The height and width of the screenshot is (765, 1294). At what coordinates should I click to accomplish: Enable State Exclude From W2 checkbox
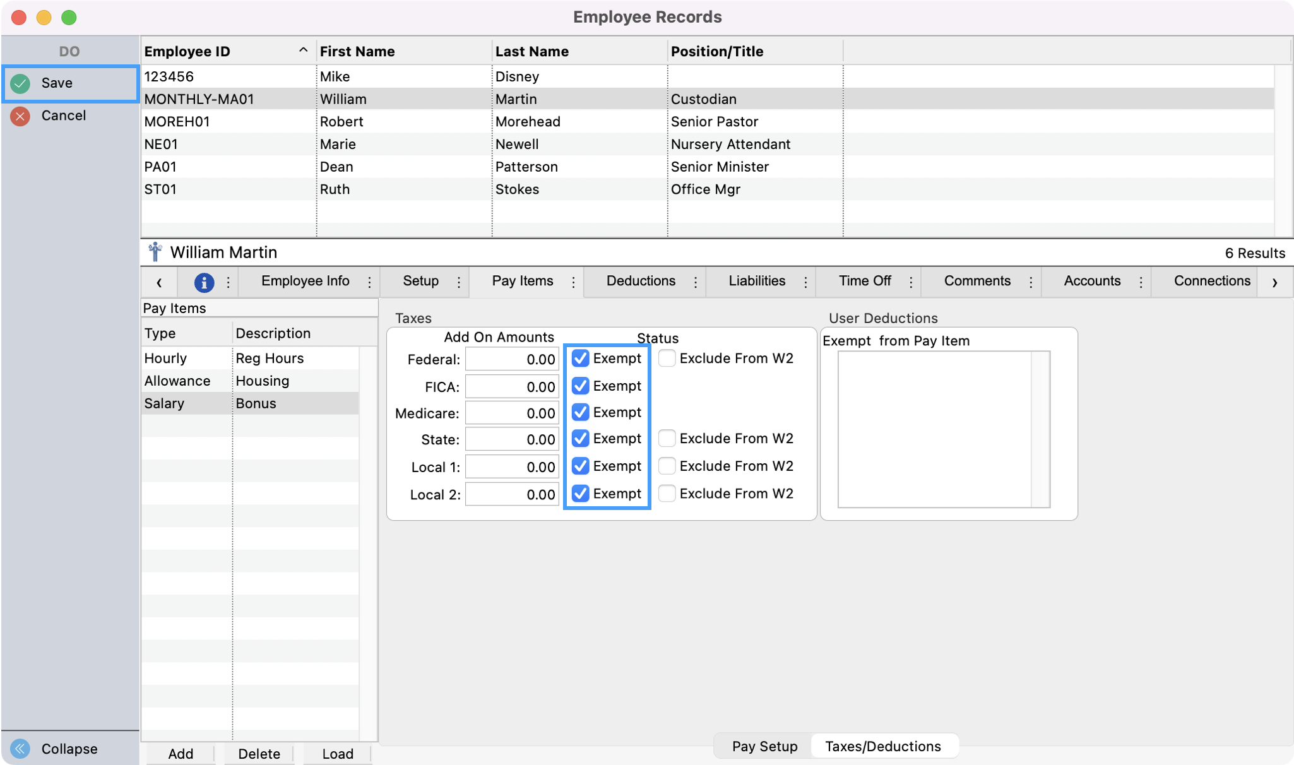(667, 438)
